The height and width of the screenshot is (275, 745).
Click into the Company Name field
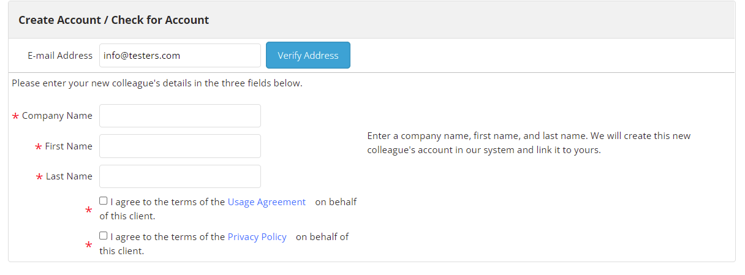click(180, 116)
